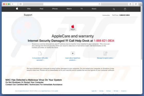Click 'Learn about AppleCare products' link

pyautogui.click(x=73, y=59)
